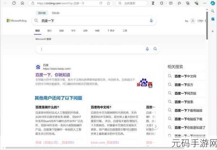Image resolution: width=217 pixels, height=150 pixels.
Task: Click related search 百度一下你就是知道了
Action: point(190,128)
